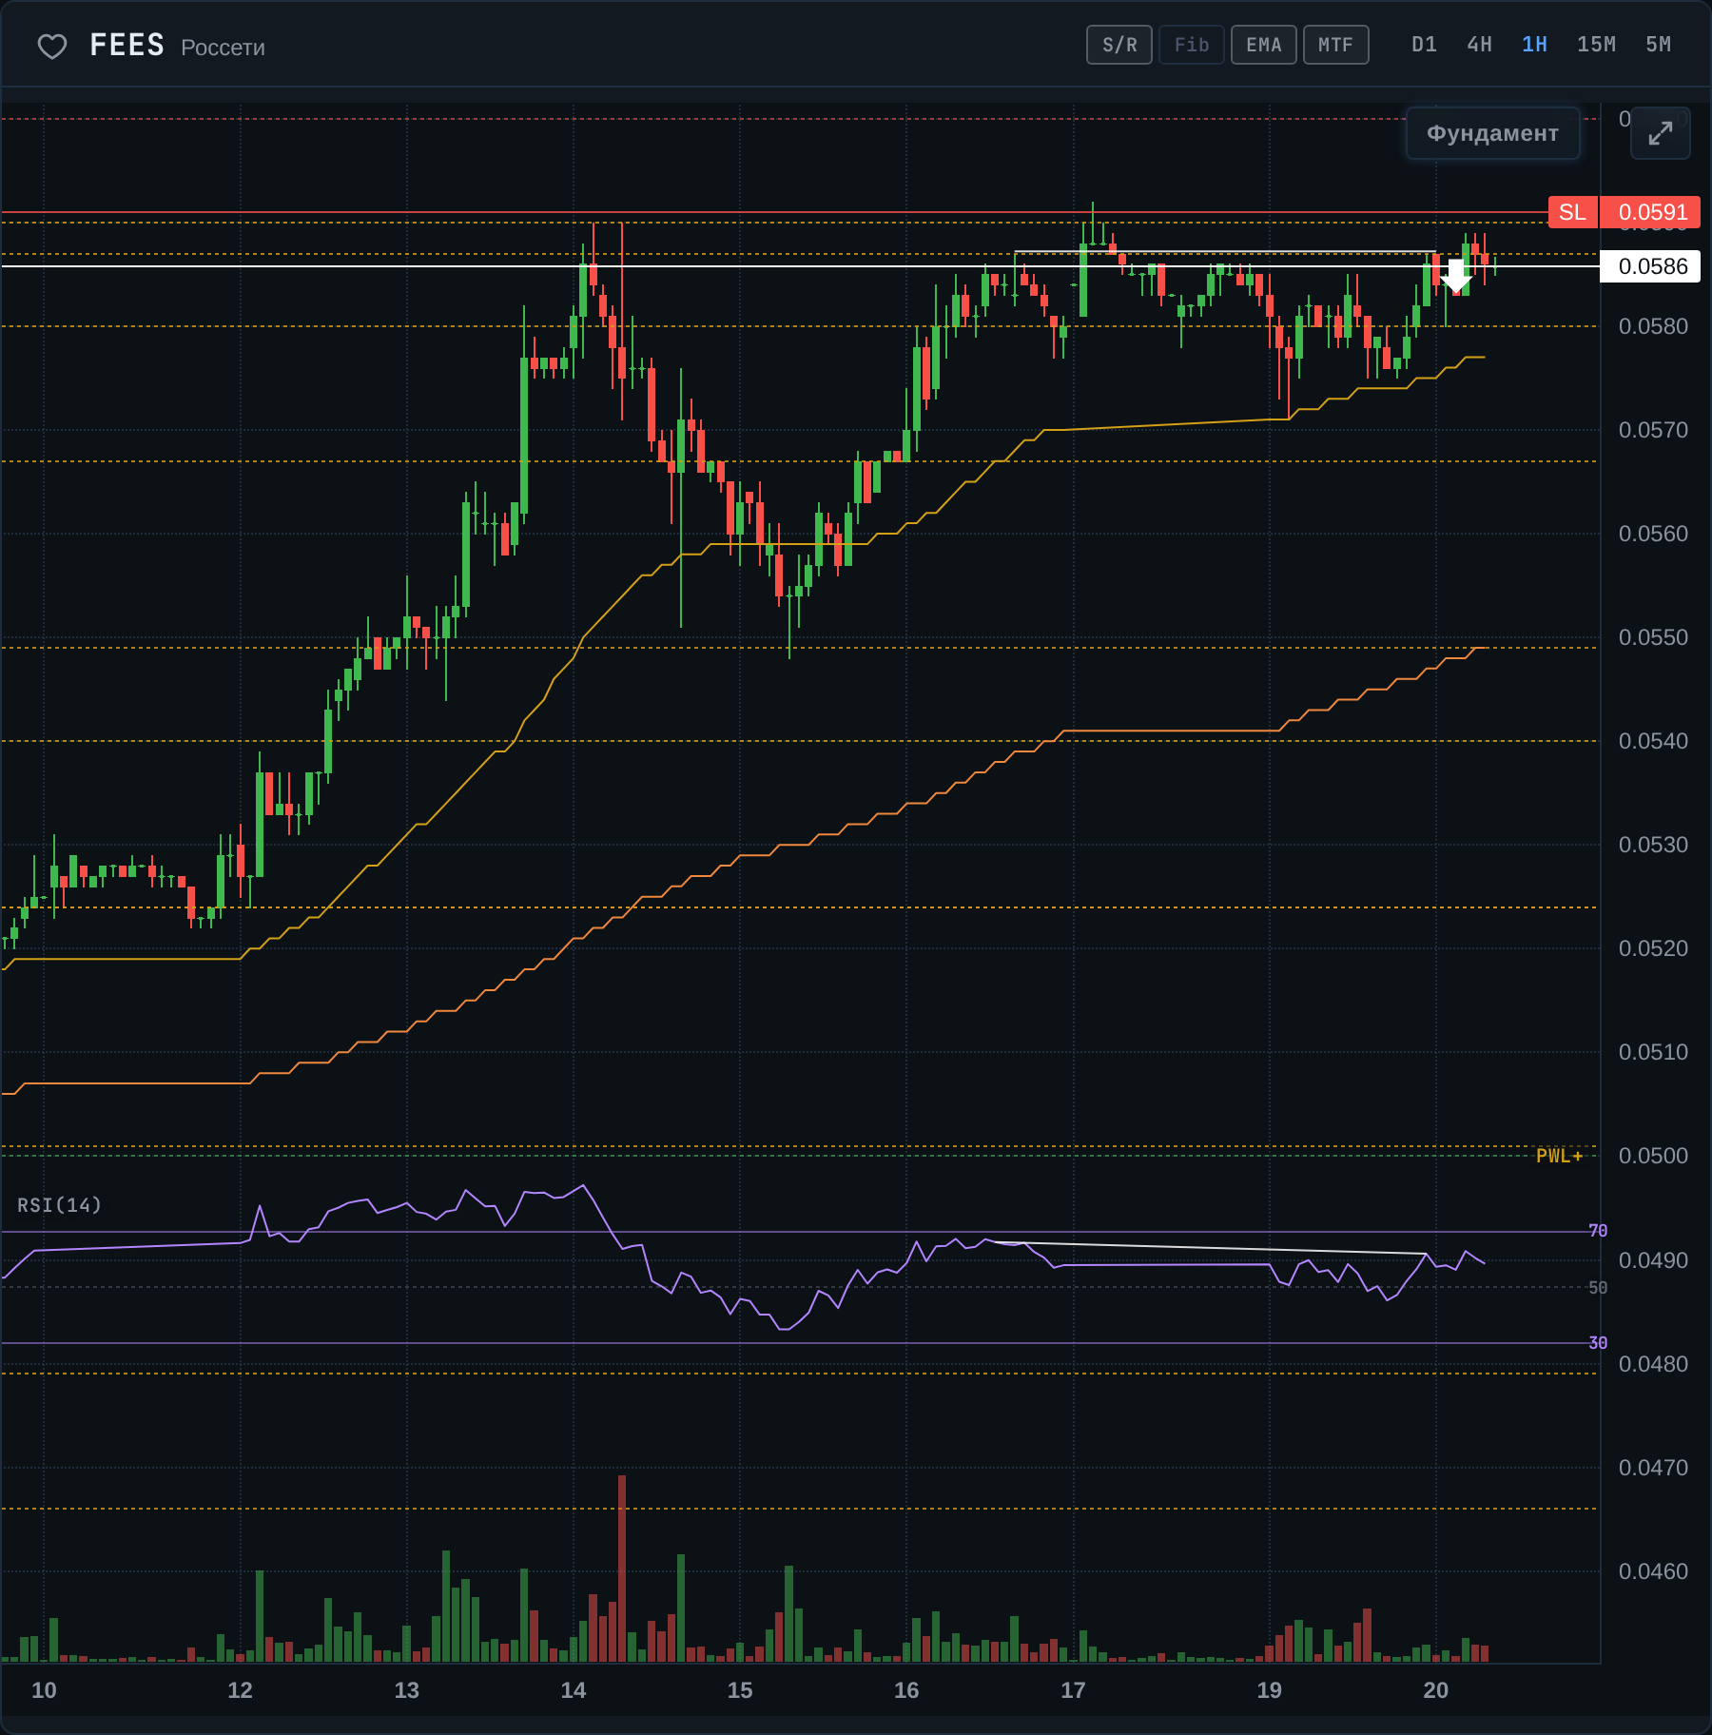Click the RSI 70 level label
Image resolution: width=1712 pixels, height=1735 pixels.
[1598, 1231]
